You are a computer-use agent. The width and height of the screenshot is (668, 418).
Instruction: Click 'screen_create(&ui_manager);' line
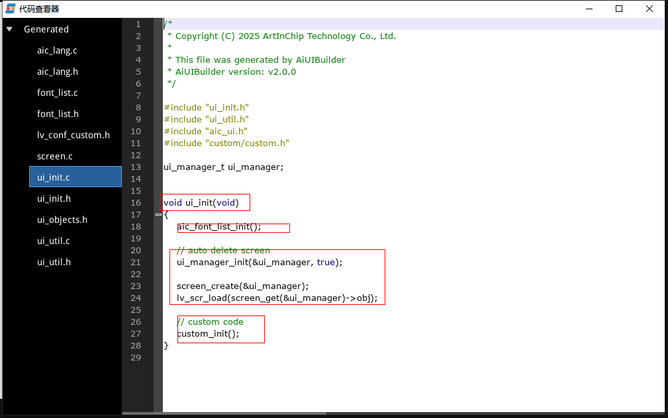pos(243,286)
